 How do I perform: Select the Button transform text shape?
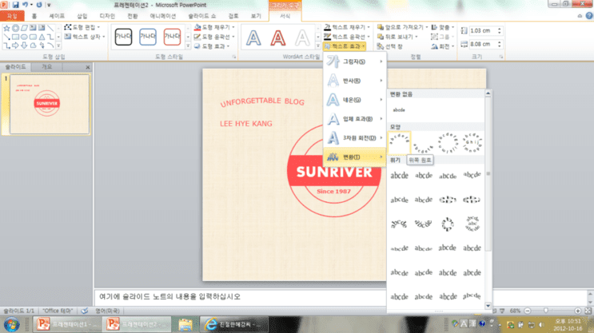[472, 143]
